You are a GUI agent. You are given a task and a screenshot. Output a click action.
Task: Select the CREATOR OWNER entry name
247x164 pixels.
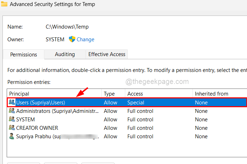(37, 128)
